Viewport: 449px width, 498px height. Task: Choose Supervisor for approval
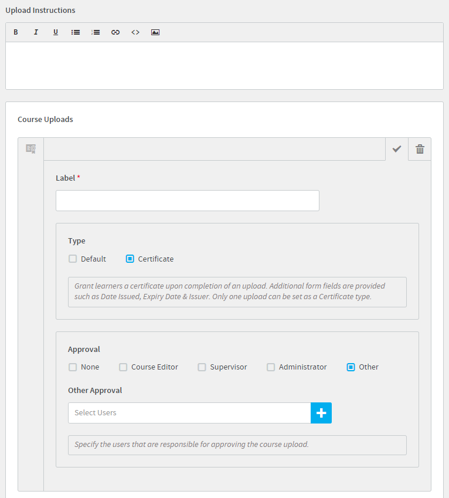pyautogui.click(x=202, y=367)
